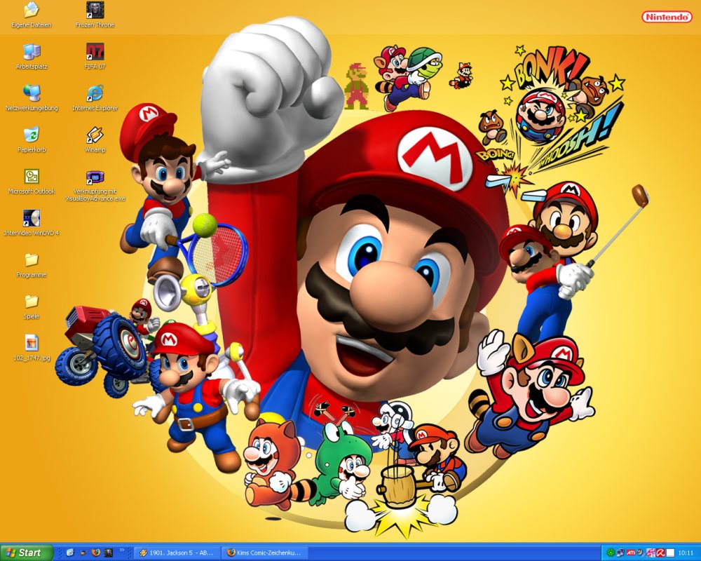Viewport: 701px width, 561px height.
Task: Select the 102_1747.jpg image file
Action: click(32, 343)
